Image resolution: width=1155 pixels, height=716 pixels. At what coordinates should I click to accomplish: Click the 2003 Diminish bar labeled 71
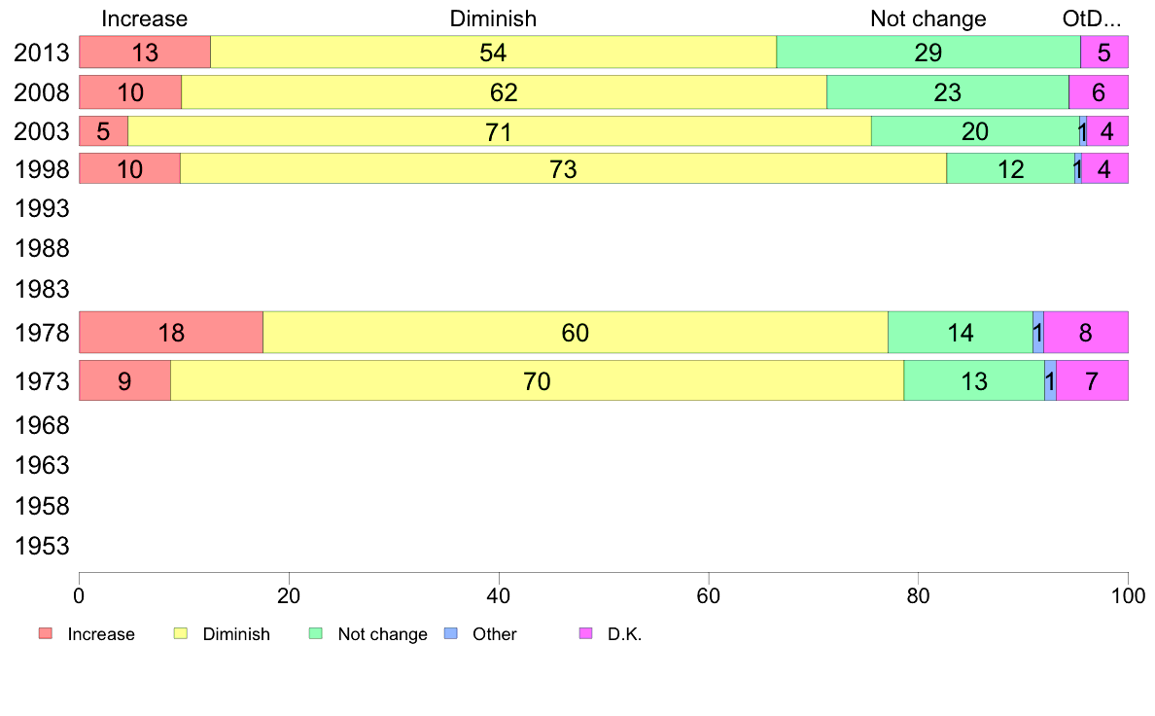(499, 131)
